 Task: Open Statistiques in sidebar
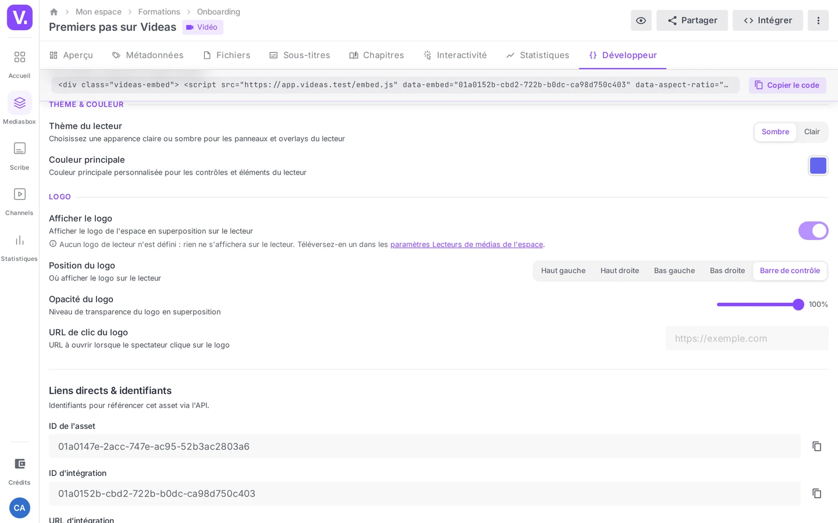pos(19,247)
